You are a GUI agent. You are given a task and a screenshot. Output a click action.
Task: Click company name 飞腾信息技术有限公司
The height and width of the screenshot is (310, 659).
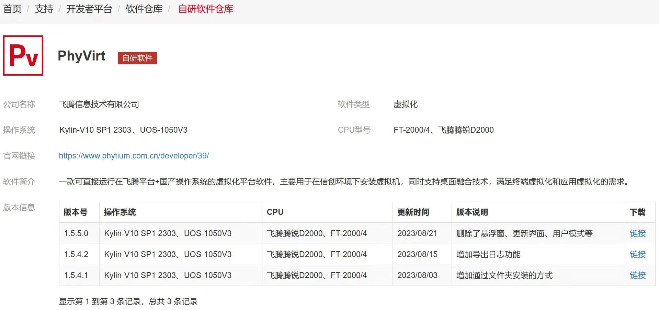point(99,104)
